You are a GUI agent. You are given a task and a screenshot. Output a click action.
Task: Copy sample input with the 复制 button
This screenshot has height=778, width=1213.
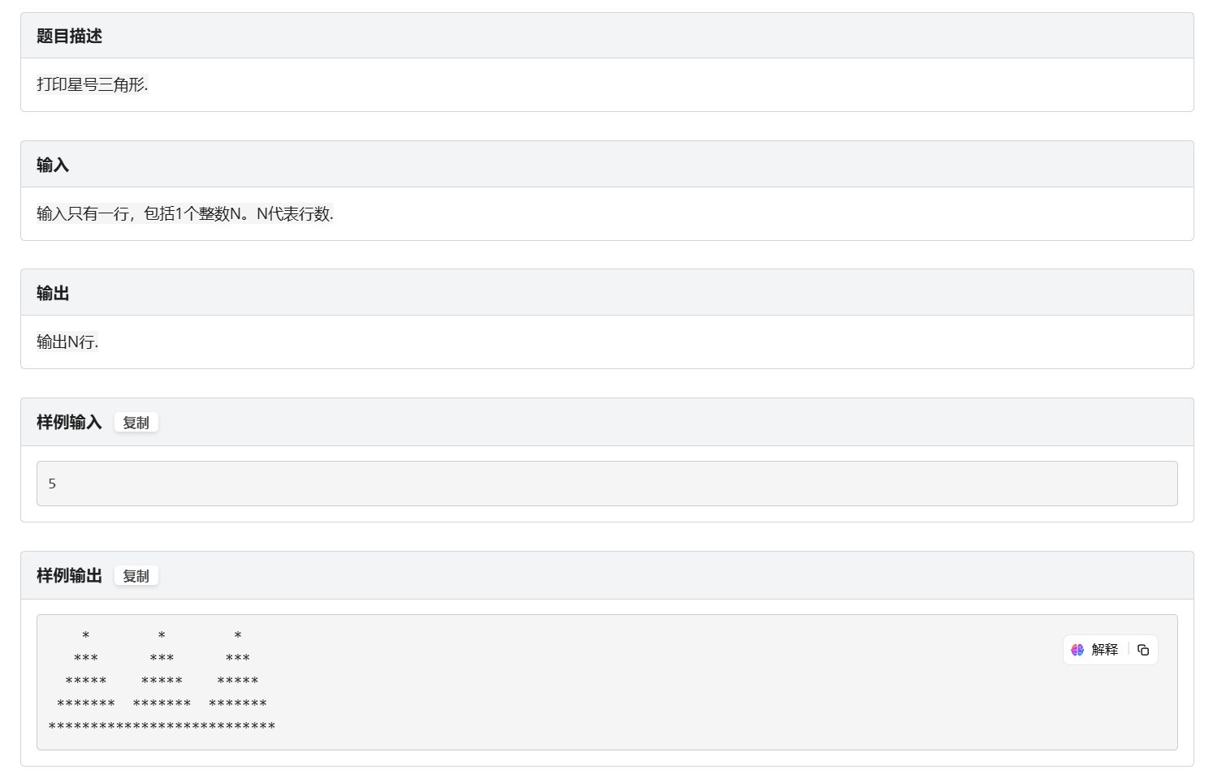coord(136,423)
